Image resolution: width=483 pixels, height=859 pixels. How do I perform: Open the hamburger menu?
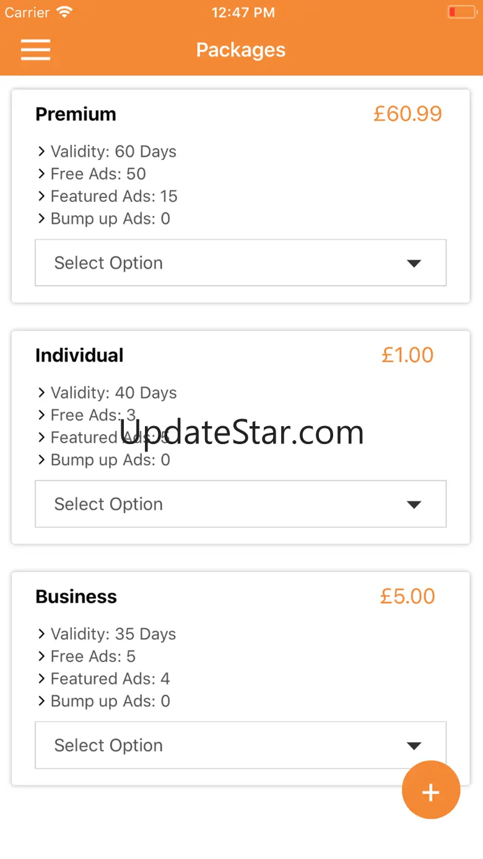click(x=35, y=50)
